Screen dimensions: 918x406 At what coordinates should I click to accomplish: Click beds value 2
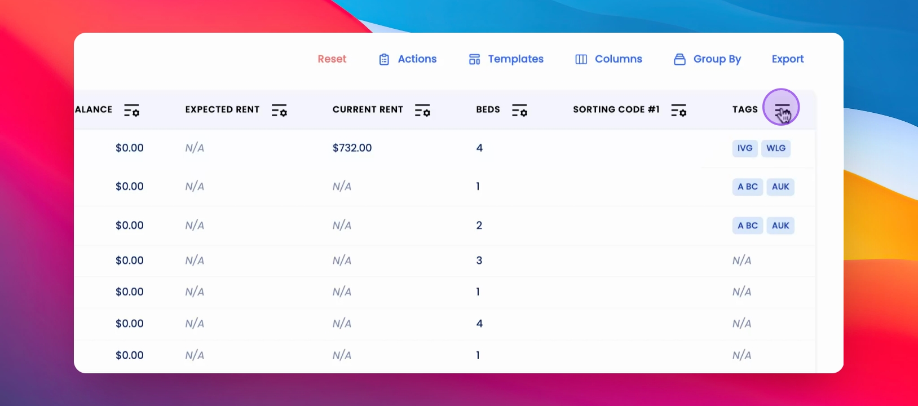tap(479, 226)
